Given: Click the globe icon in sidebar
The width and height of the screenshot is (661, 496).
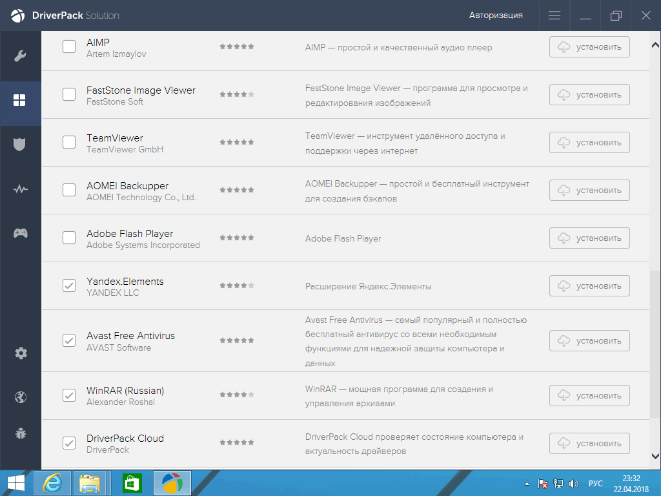Looking at the screenshot, I should [x=21, y=397].
